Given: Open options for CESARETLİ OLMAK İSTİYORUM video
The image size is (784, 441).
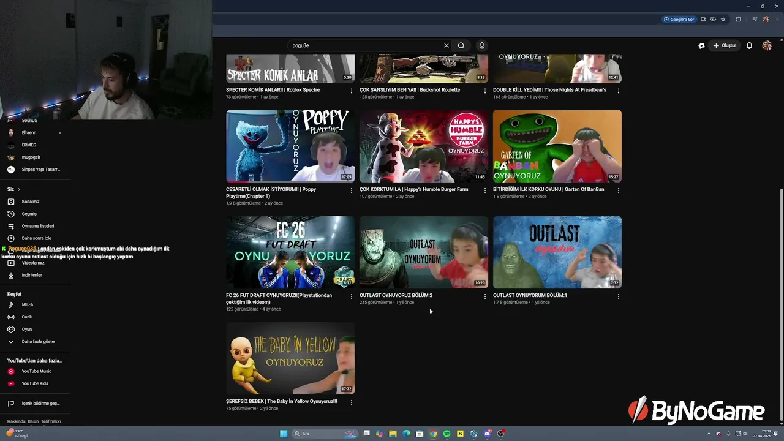Looking at the screenshot, I should click(x=352, y=190).
